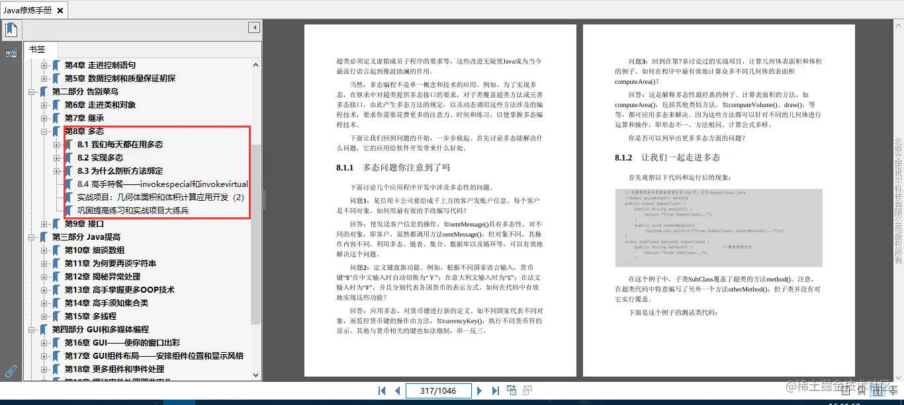The width and height of the screenshot is (904, 405).
Task: Click the attachments paperclip icon in left sidebar
Action: pos(10,371)
